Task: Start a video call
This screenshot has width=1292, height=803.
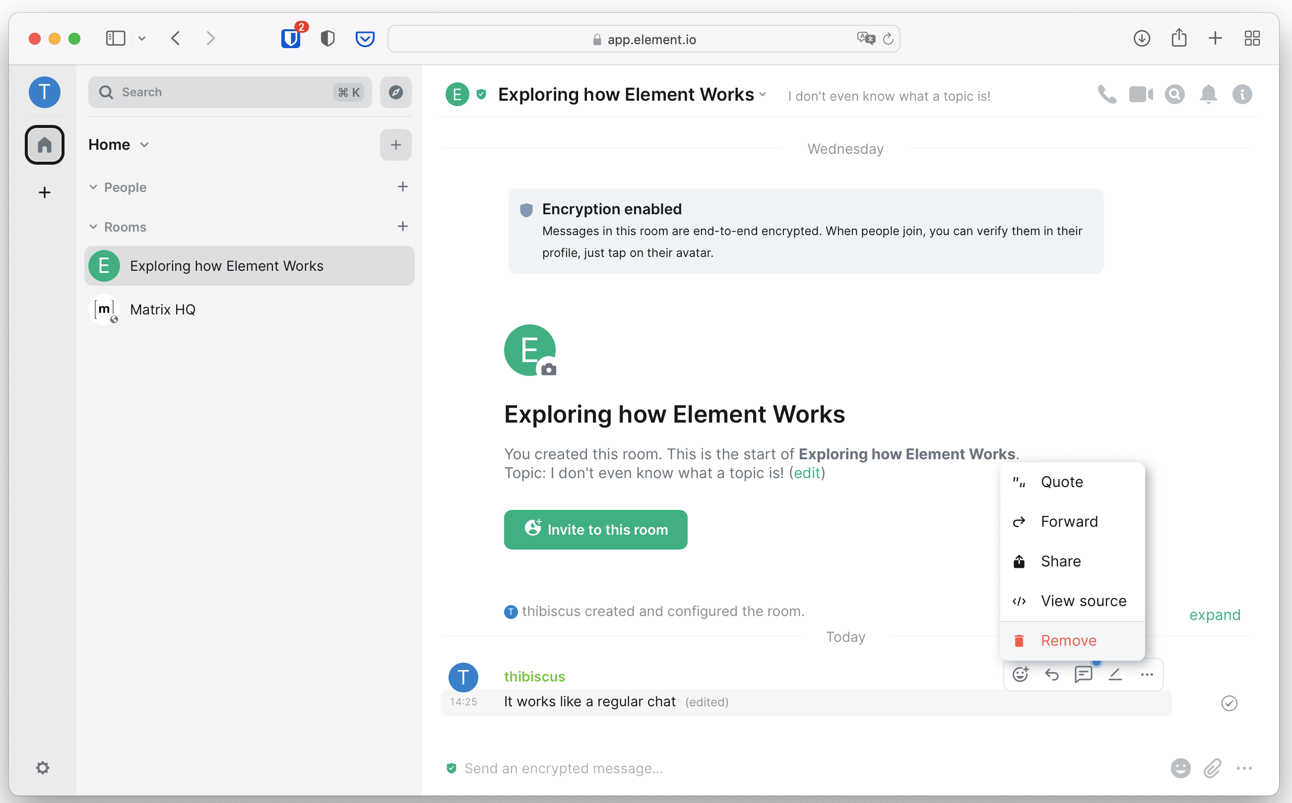Action: [1141, 95]
